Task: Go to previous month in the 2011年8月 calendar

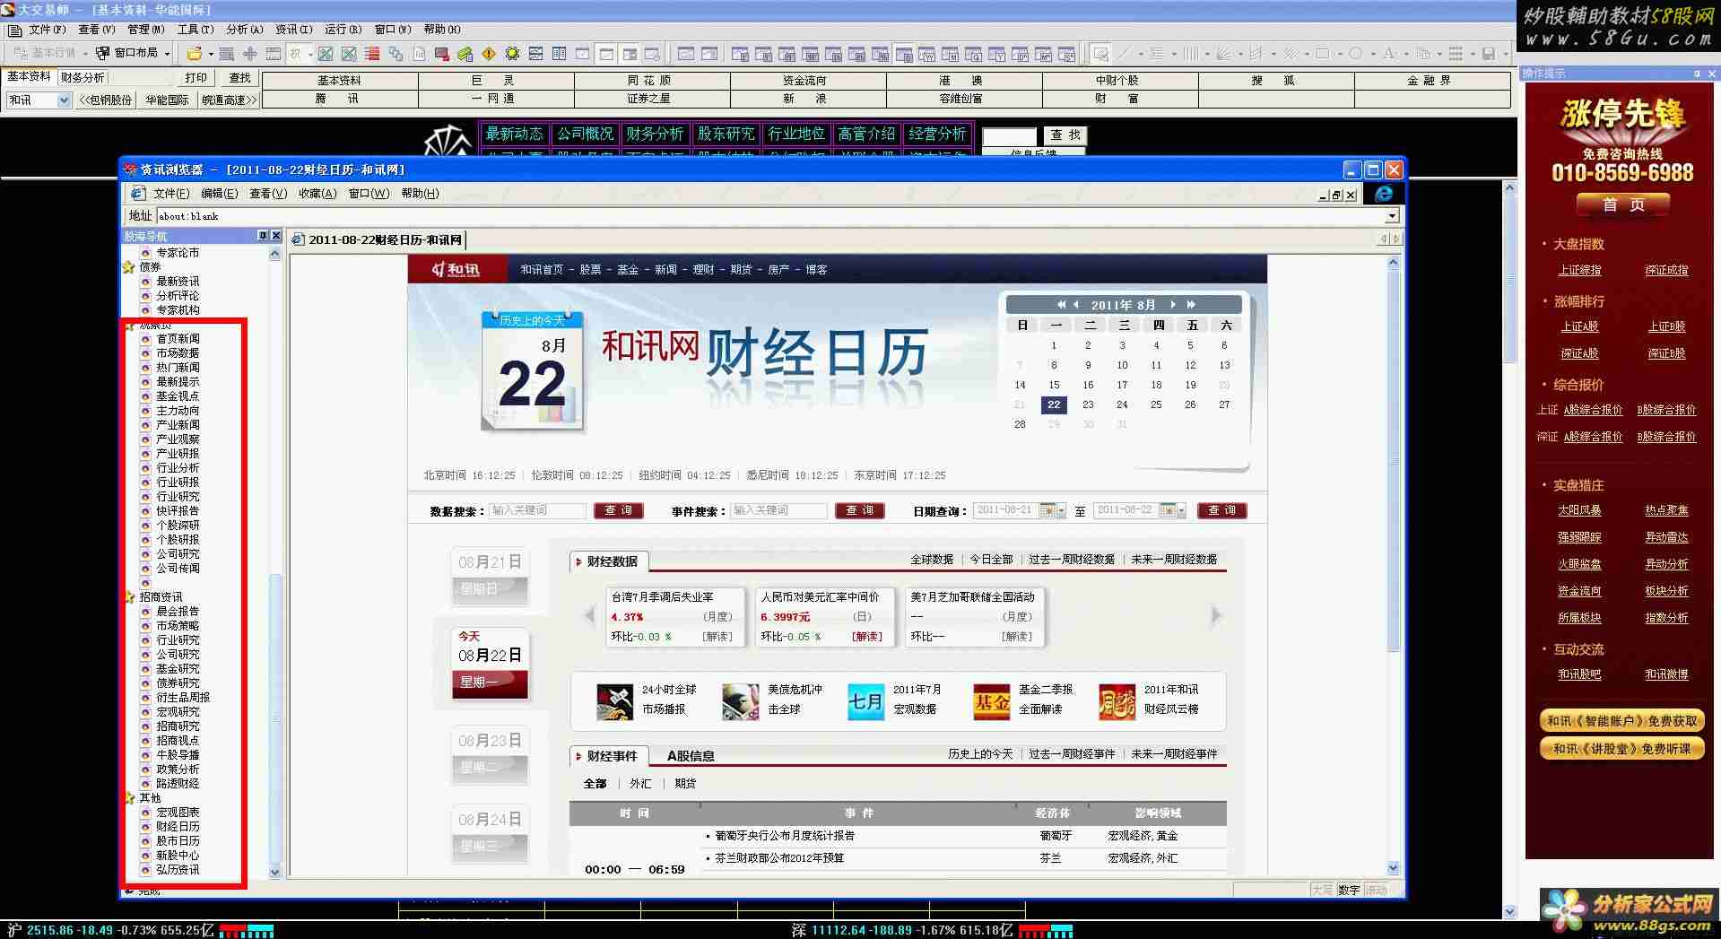Action: (1076, 305)
